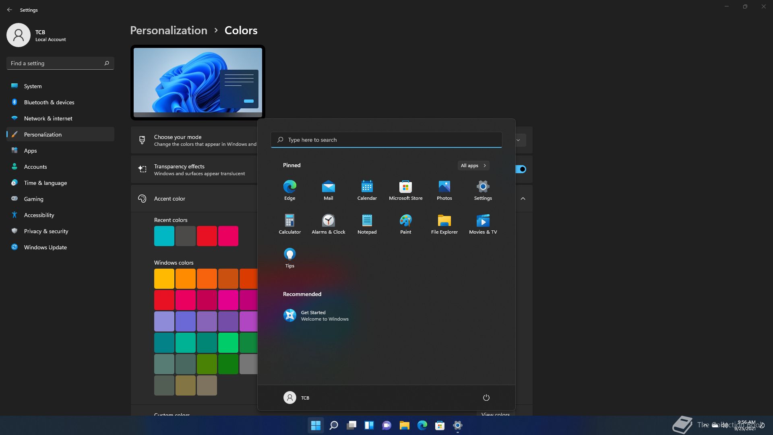Viewport: 773px width, 435px height.
Task: Click Personalization breadcrumb link
Action: pos(169,30)
